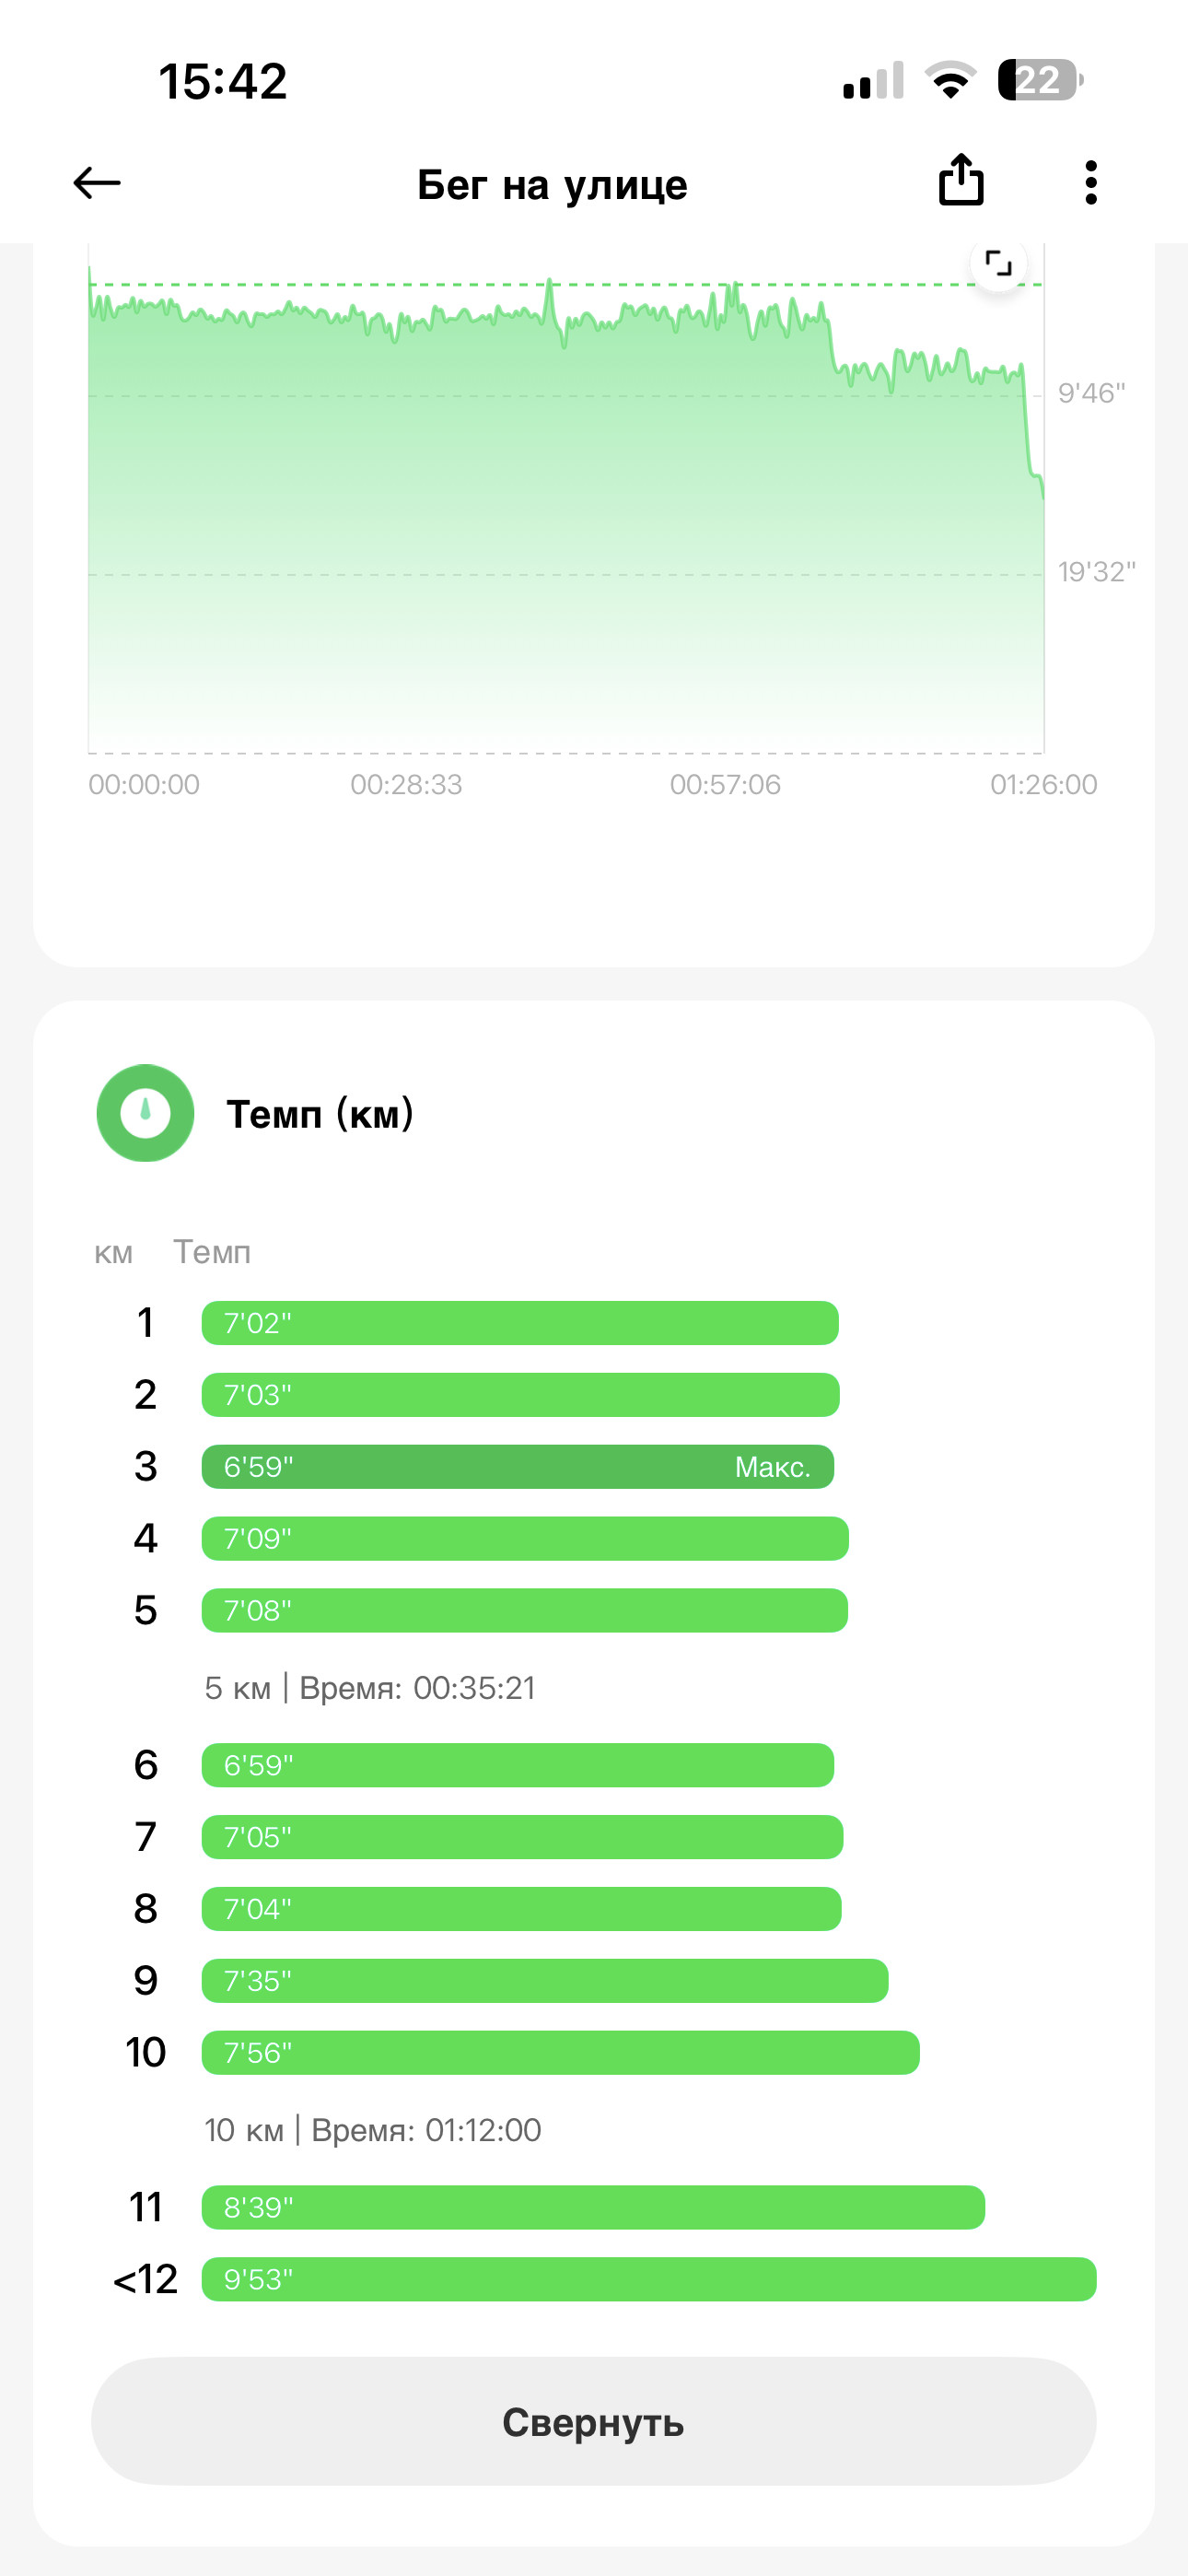Viewport: 1188px width, 2576px height.
Task: Tap the back arrow icon
Action: (97, 183)
